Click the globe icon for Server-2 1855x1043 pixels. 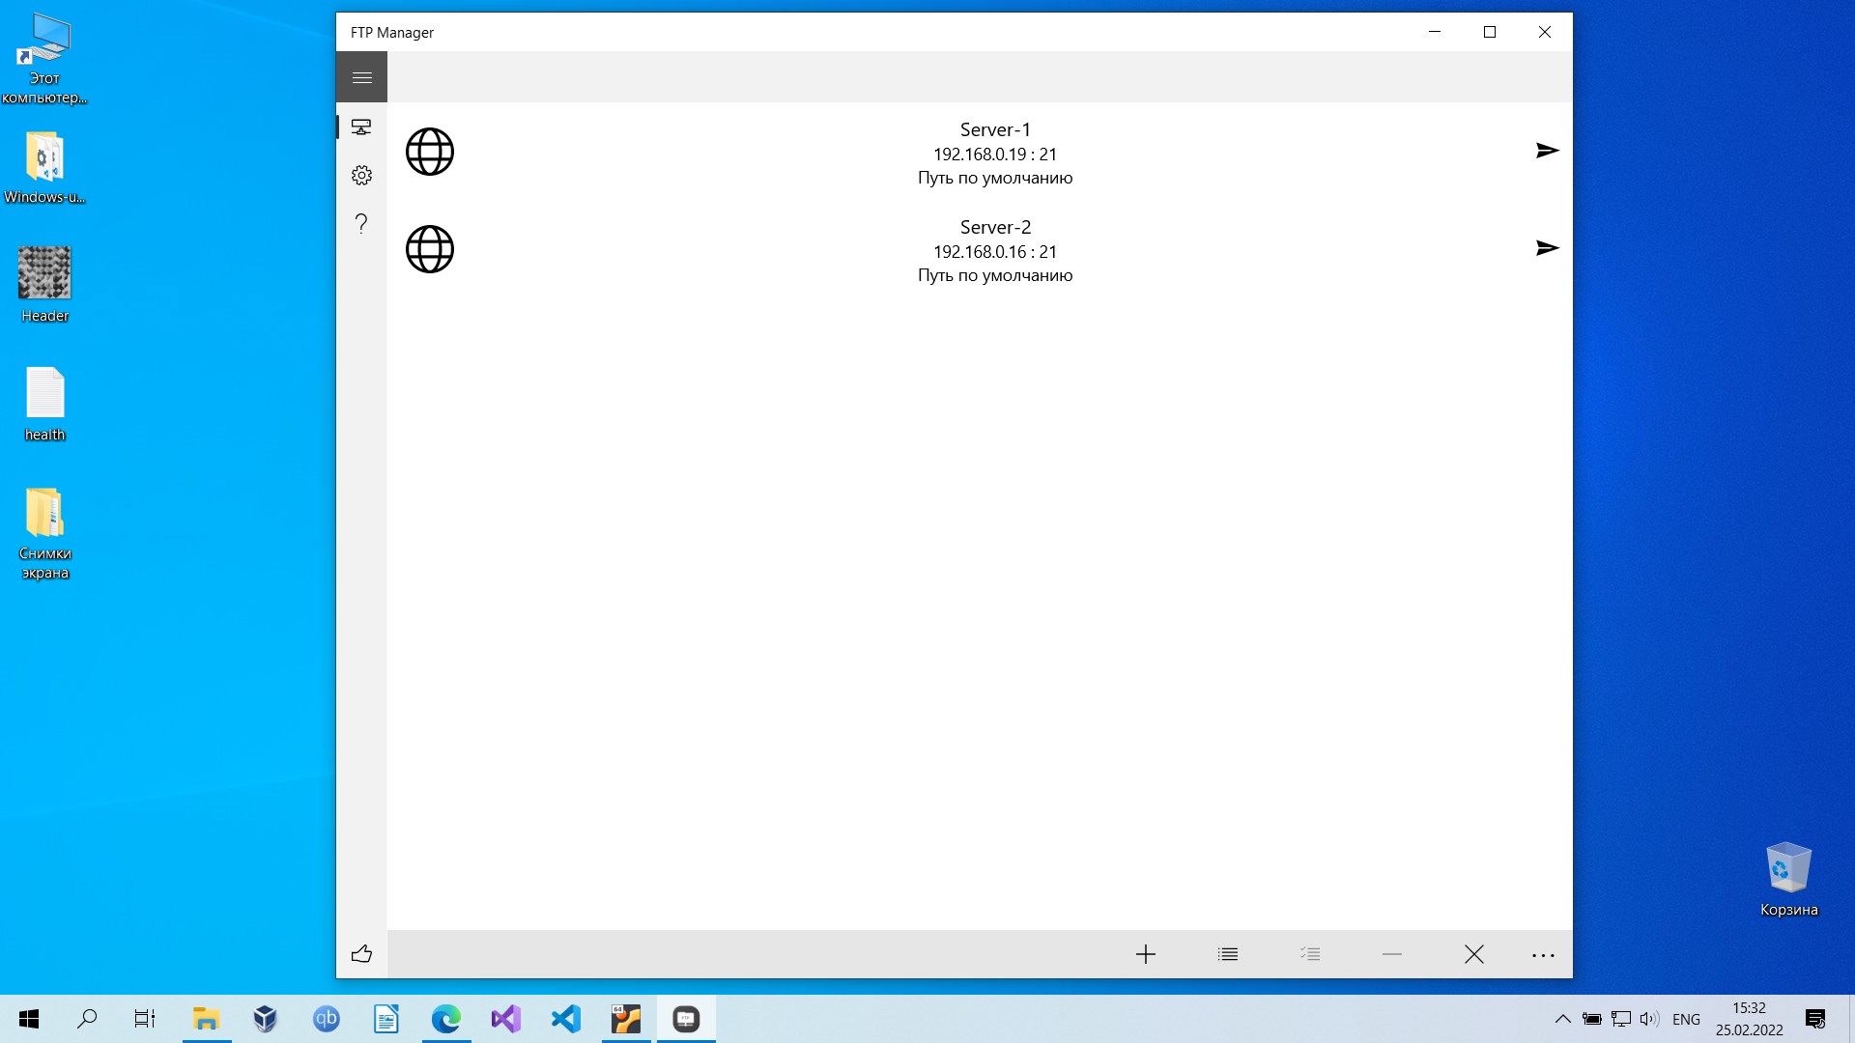click(429, 248)
